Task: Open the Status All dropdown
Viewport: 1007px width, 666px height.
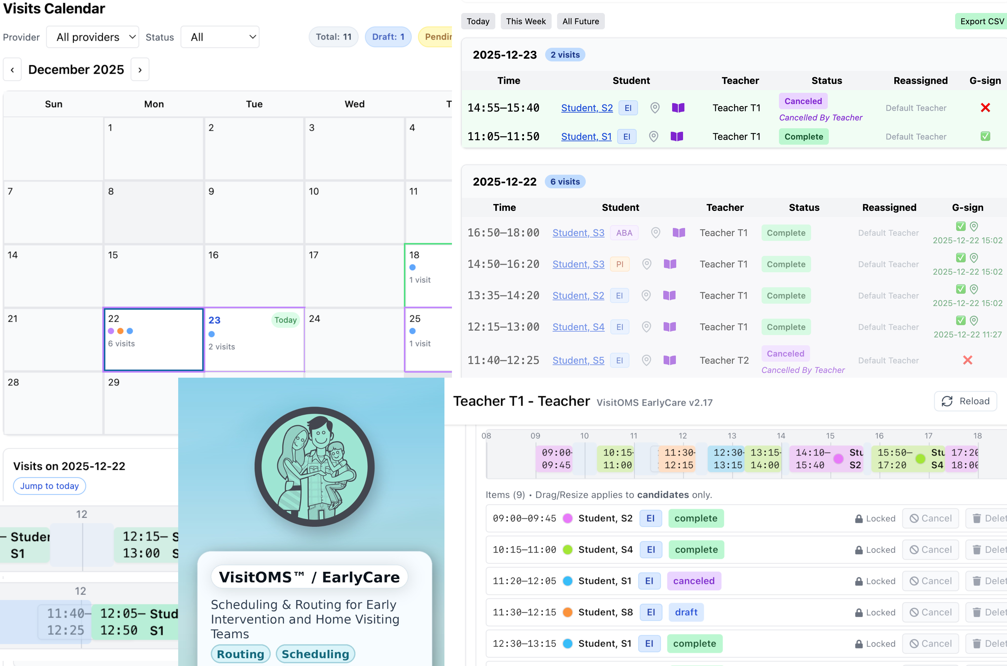Action: tap(220, 37)
